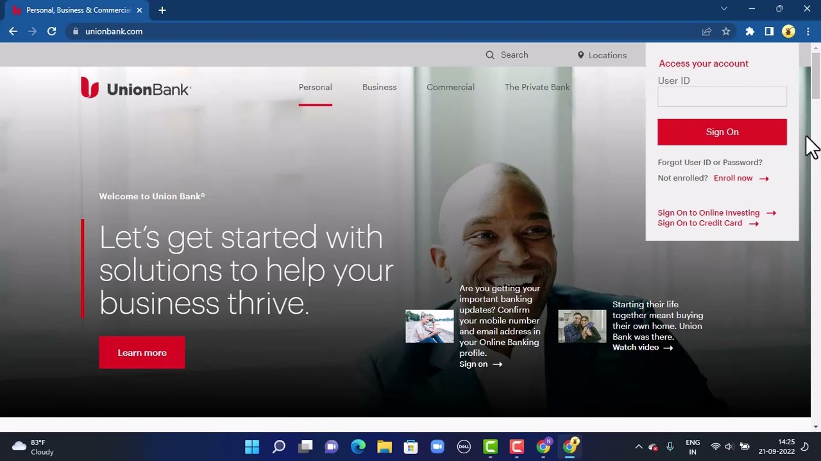821x461 pixels.
Task: Share this page from the address bar
Action: coord(707,31)
